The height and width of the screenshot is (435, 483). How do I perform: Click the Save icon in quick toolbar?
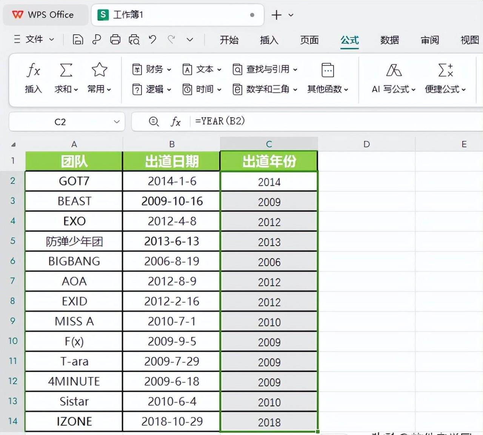pos(78,39)
